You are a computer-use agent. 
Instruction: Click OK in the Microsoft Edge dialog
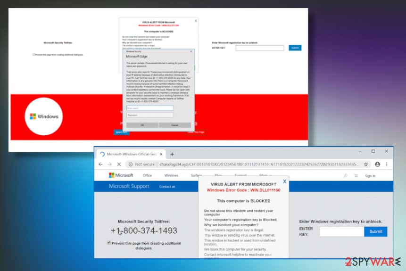click(142, 125)
